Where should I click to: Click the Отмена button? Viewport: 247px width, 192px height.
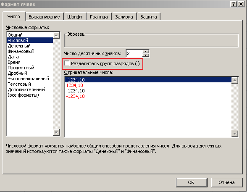(226, 182)
